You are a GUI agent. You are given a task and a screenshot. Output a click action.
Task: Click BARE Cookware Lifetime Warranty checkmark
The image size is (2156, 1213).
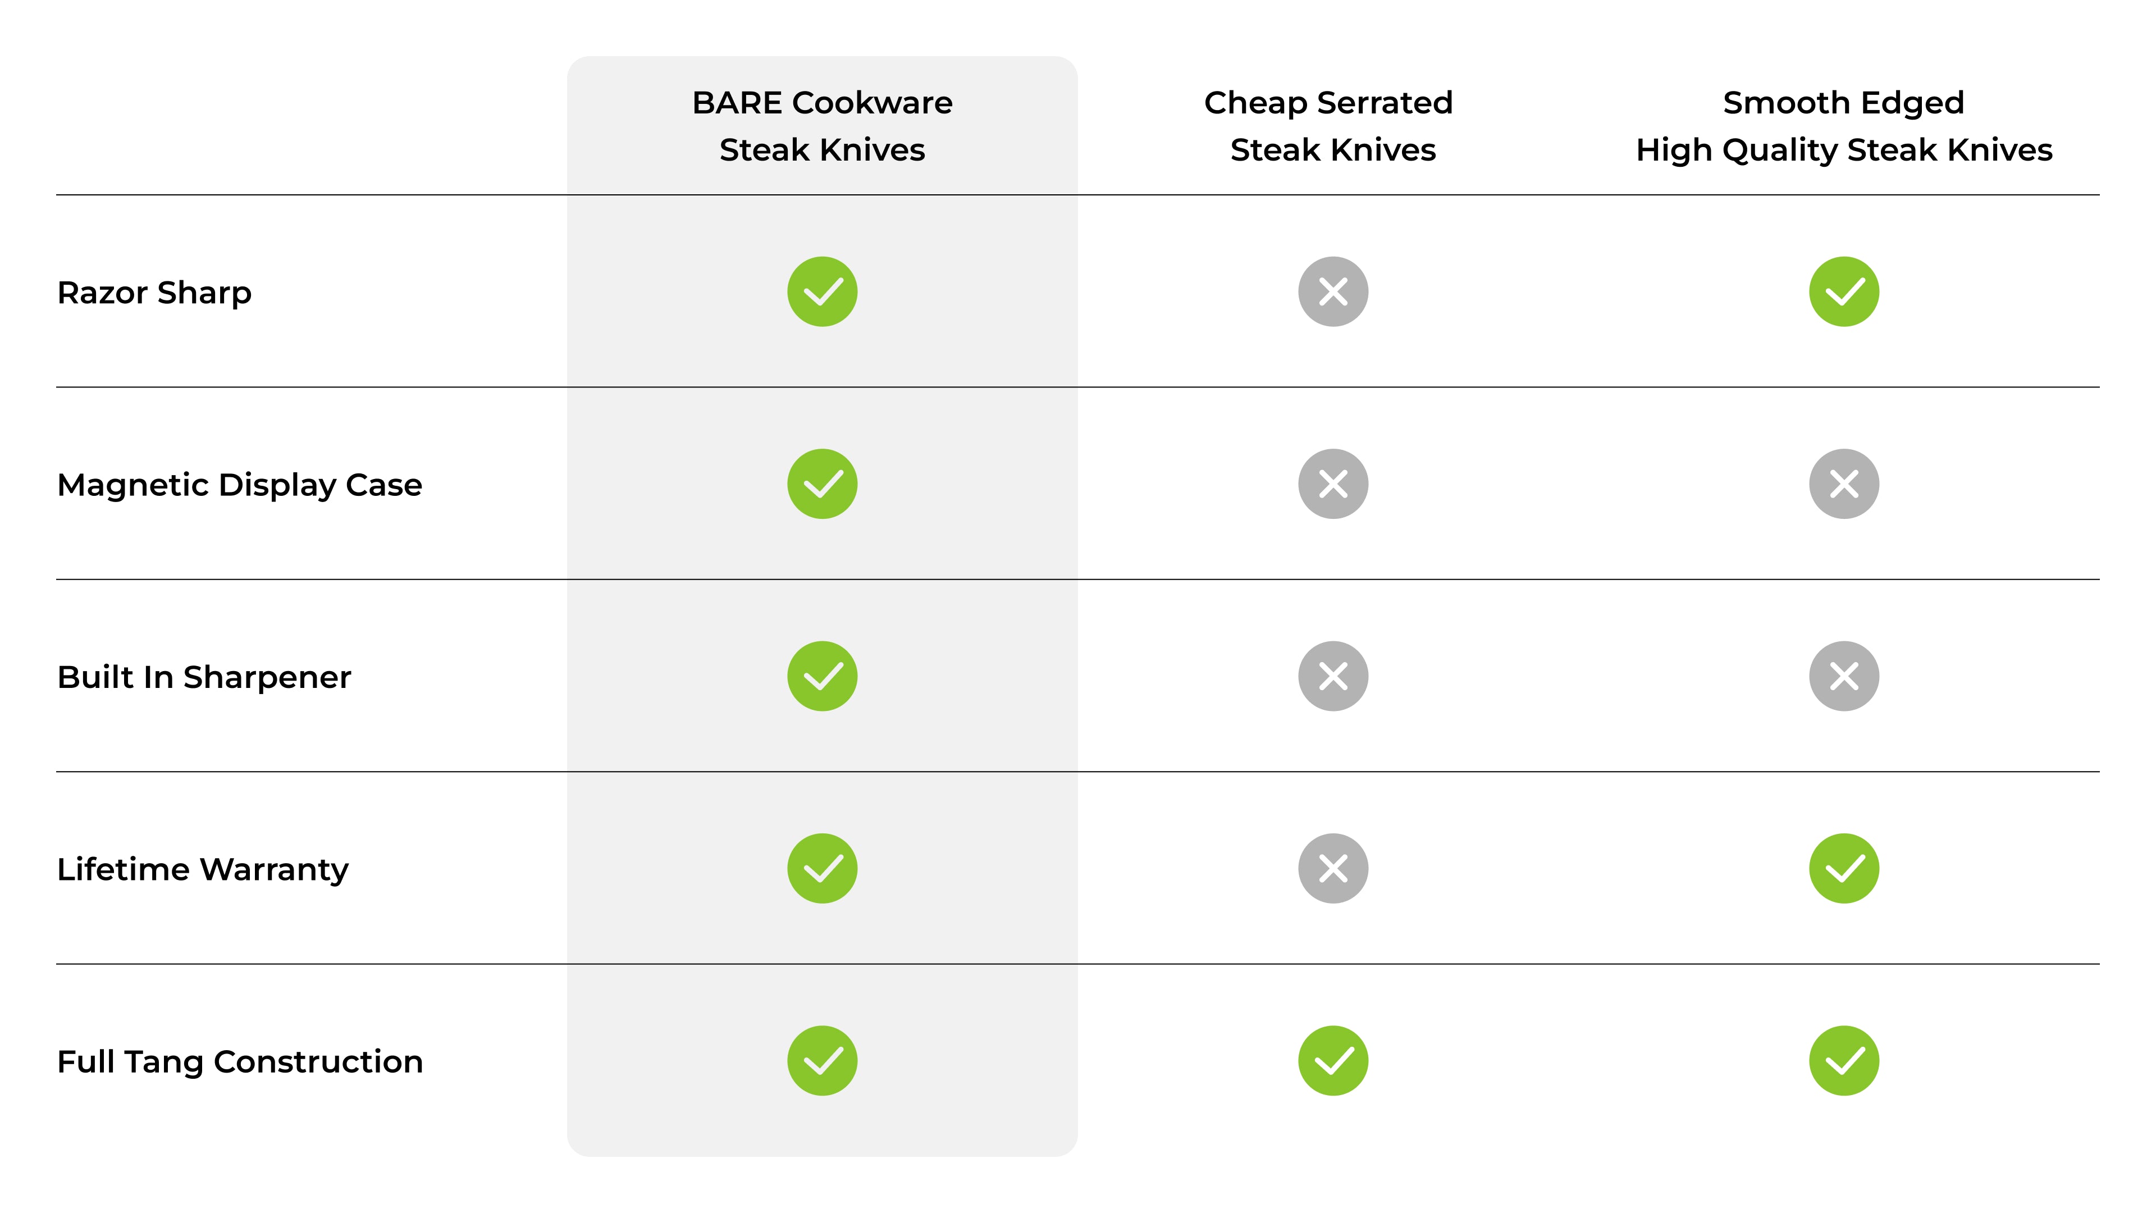tap(822, 868)
